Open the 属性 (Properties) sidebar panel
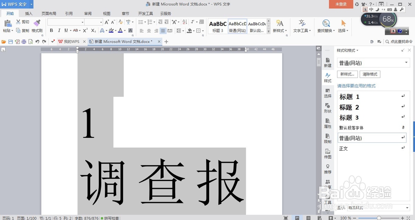The height and width of the screenshot is (220, 415). pyautogui.click(x=328, y=123)
